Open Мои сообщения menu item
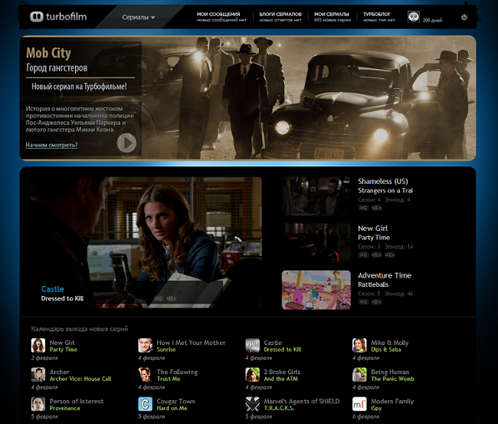The image size is (498, 424). click(221, 17)
